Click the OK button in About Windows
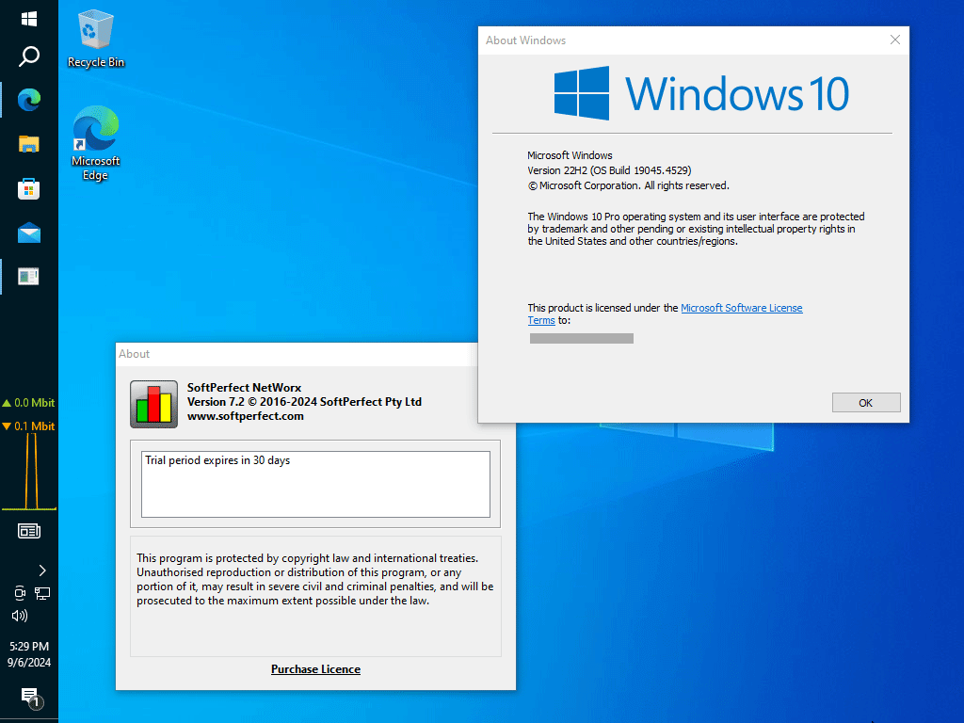 pos(866,403)
